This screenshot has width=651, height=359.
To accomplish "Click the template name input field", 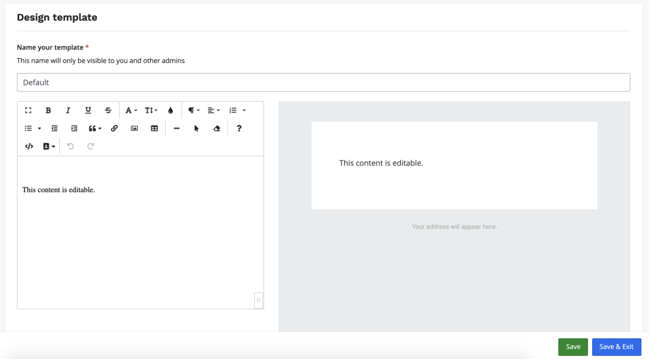I will (323, 83).
